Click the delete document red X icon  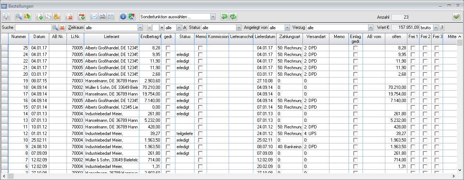(69, 16)
